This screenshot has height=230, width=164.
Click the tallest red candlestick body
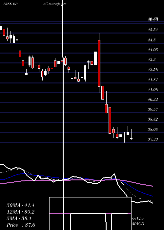tap(99, 63)
